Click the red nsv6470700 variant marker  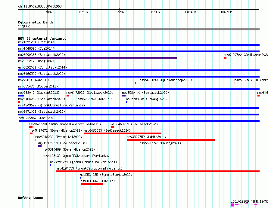click(225, 58)
